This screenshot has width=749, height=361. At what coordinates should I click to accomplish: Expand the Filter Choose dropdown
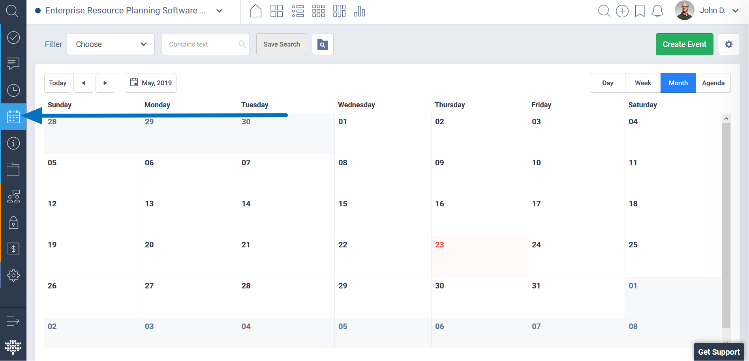coord(111,44)
